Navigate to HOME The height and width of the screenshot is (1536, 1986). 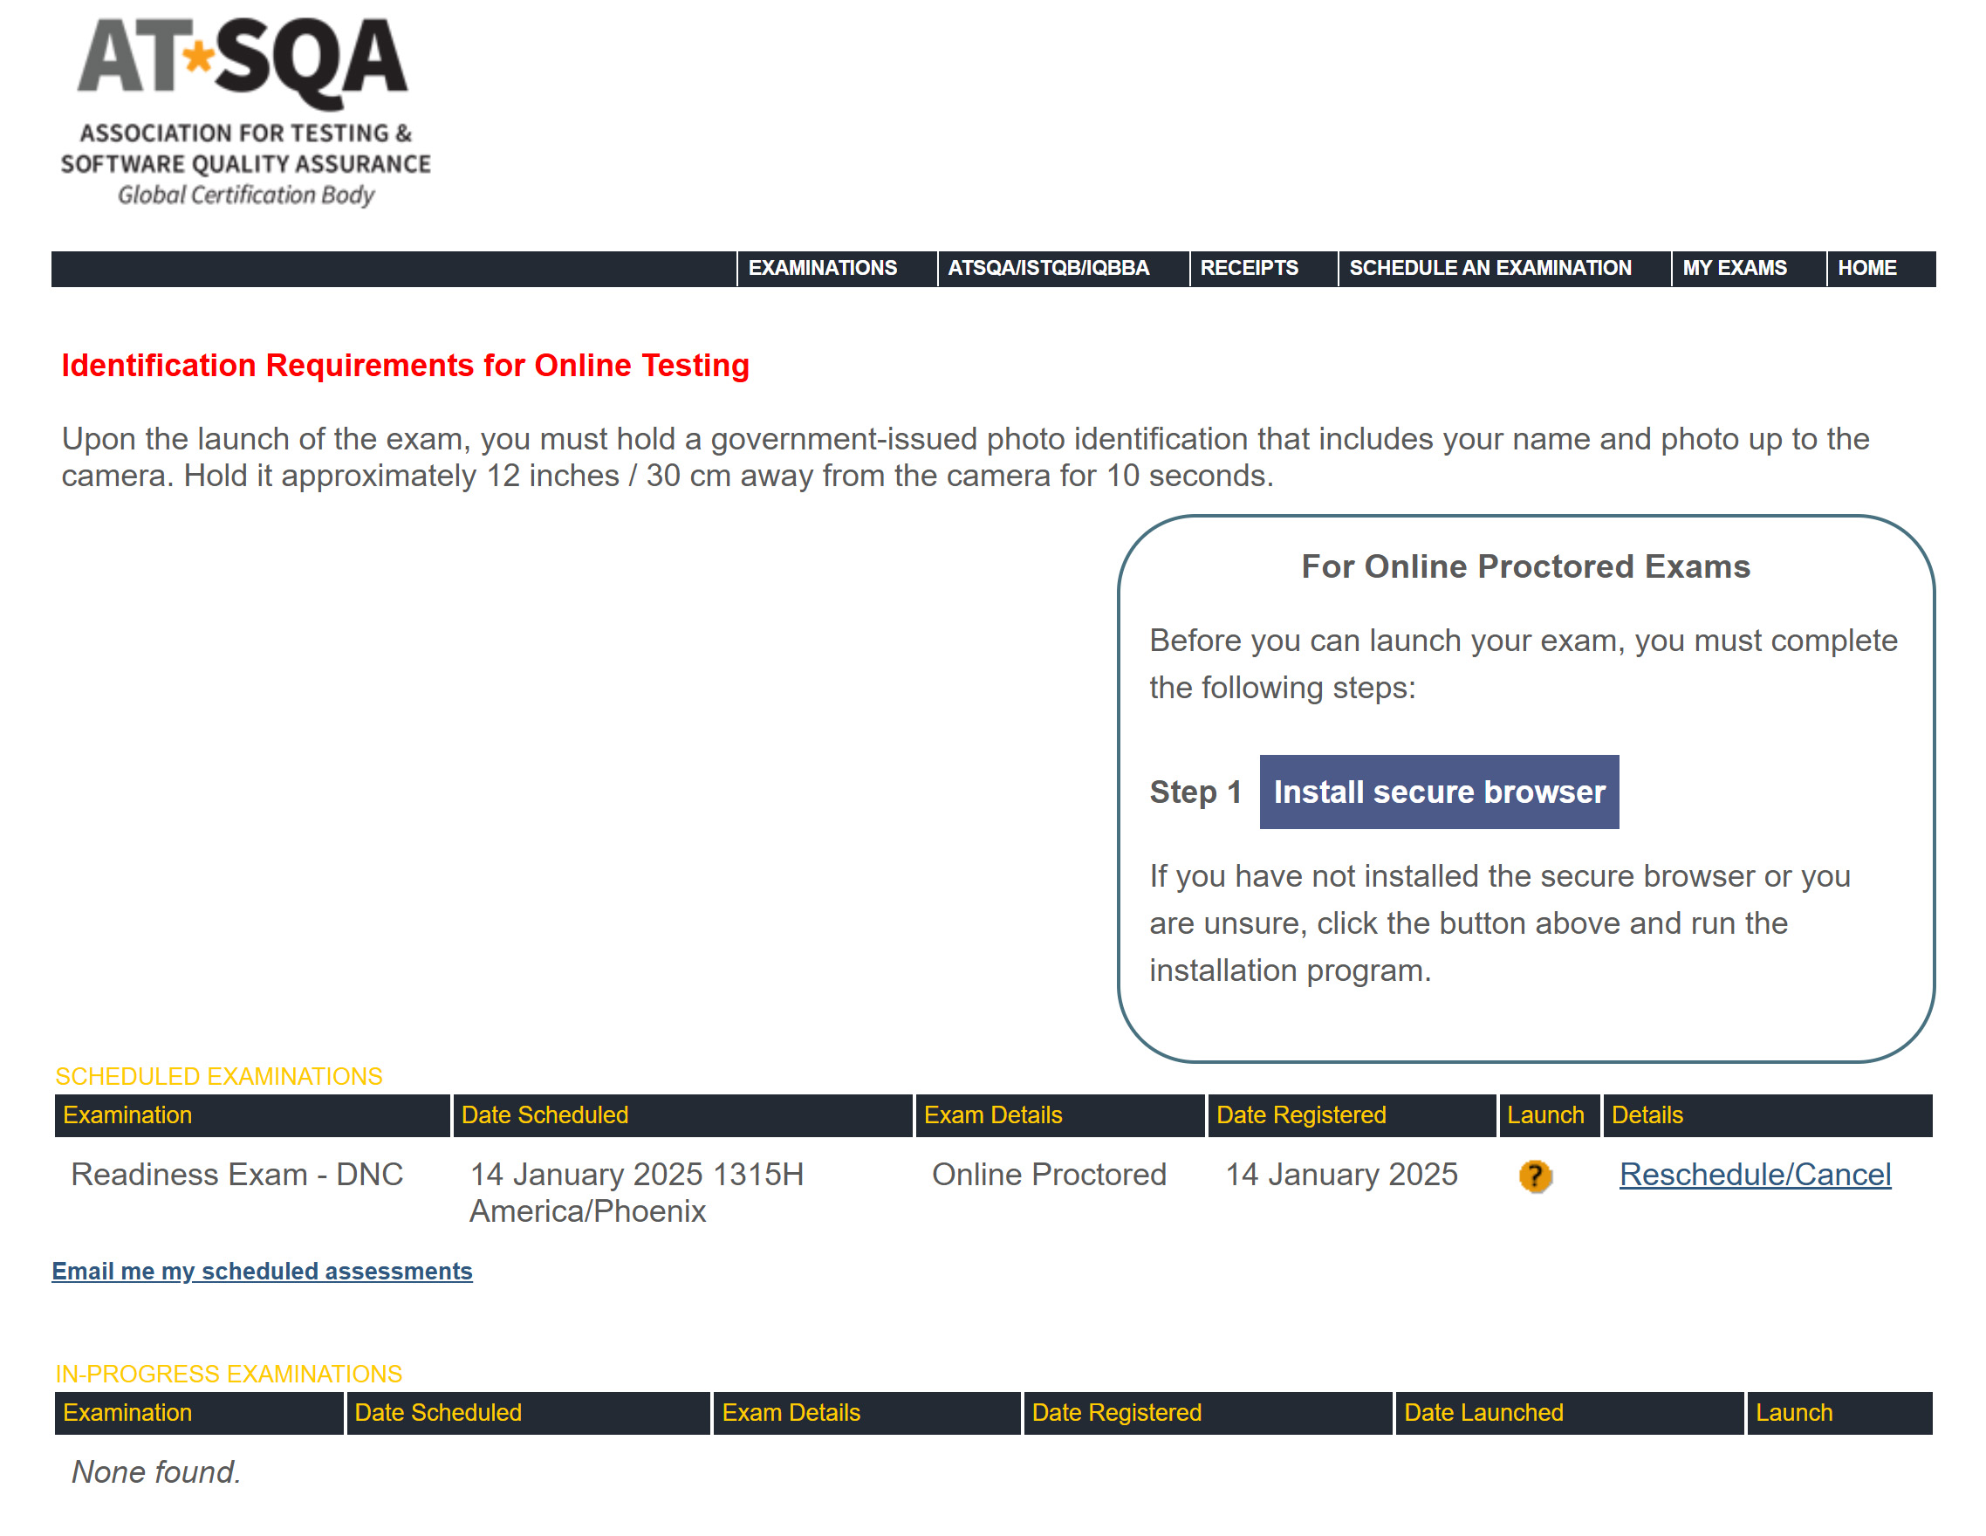[1866, 268]
